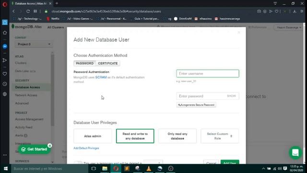The height and width of the screenshot is (173, 307).
Task: Click All Clusters in top bar
Action: pos(56,27)
